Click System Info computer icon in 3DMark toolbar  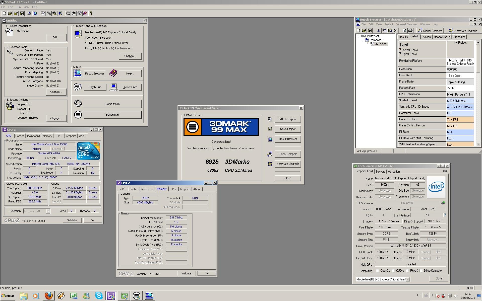[x=29, y=14]
